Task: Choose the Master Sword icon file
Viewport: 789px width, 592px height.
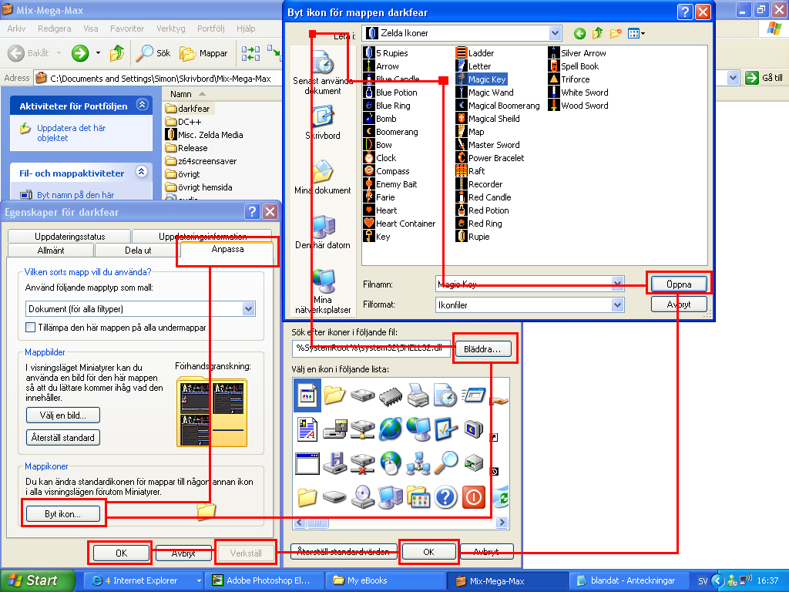Action: click(x=488, y=144)
